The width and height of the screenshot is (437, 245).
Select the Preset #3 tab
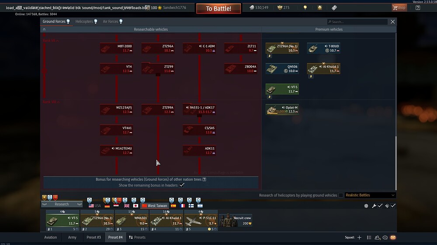coord(94,238)
